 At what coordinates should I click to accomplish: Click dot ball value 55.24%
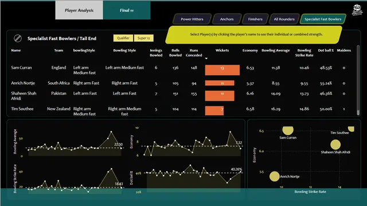click(326, 83)
